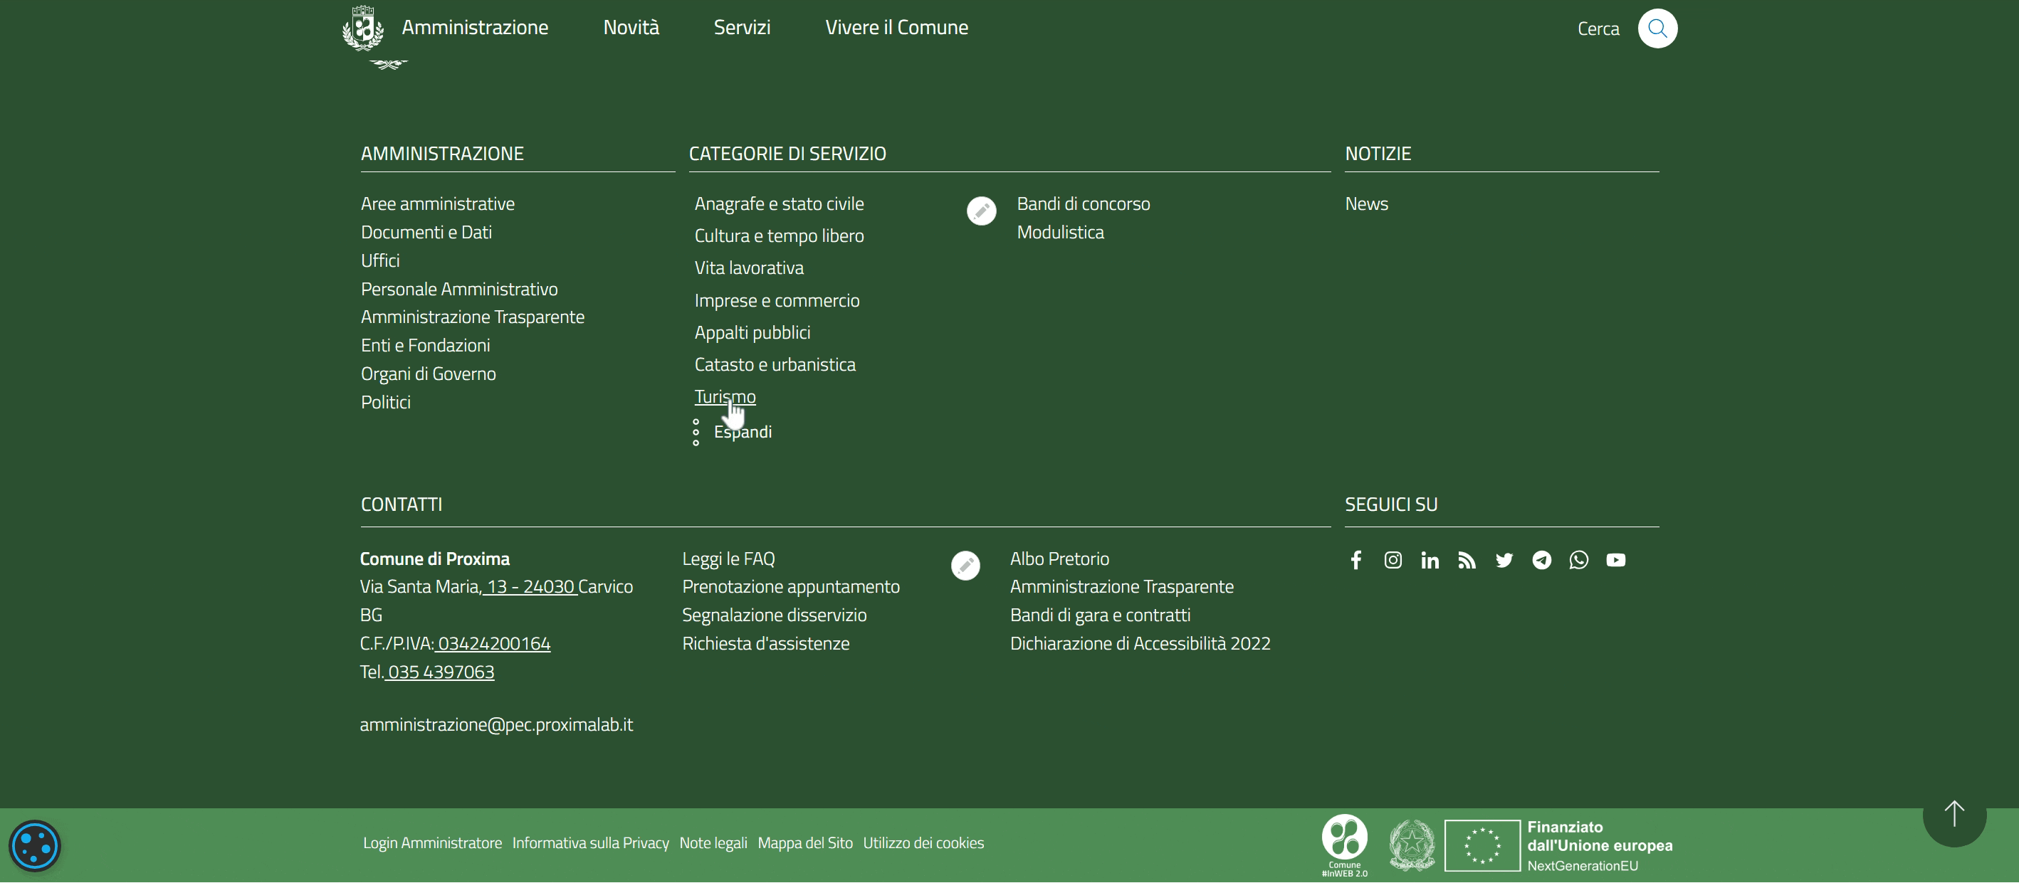The height and width of the screenshot is (883, 2019).
Task: Open cookie preferences icon
Action: coord(34,846)
